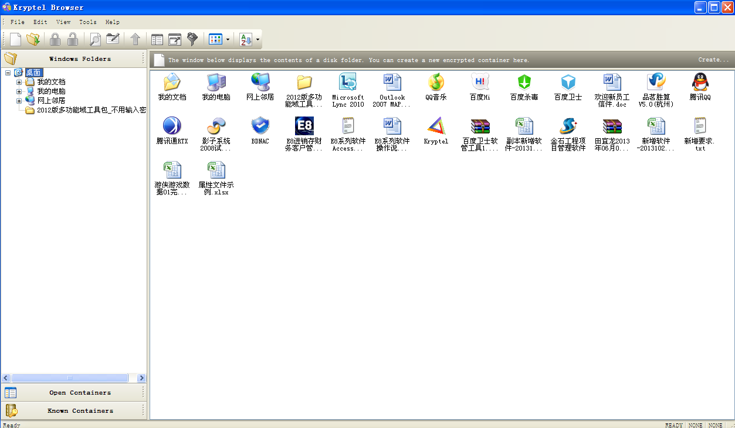Click the blank-page new container toolbar icon
Screen dimensions: 735x428
pyautogui.click(x=16, y=39)
